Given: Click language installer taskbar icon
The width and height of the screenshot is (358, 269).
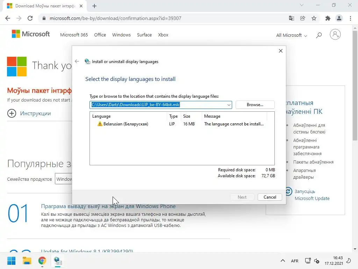Looking at the screenshot, I should pos(58,261).
